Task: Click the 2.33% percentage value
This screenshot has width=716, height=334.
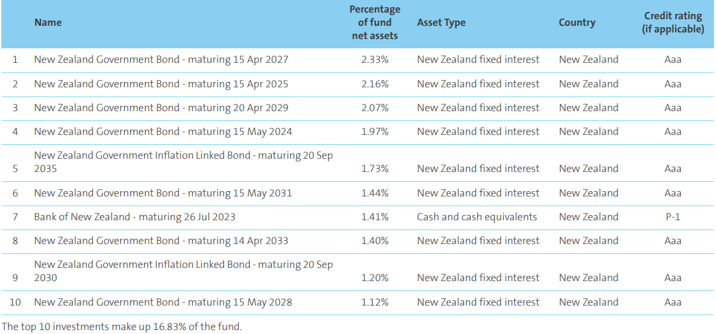Action: coord(375,60)
